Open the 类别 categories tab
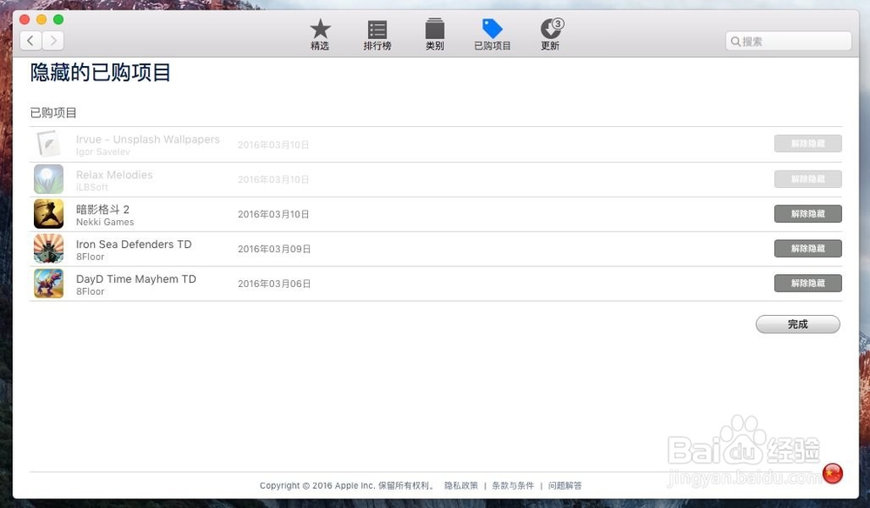870x508 pixels. 434,35
